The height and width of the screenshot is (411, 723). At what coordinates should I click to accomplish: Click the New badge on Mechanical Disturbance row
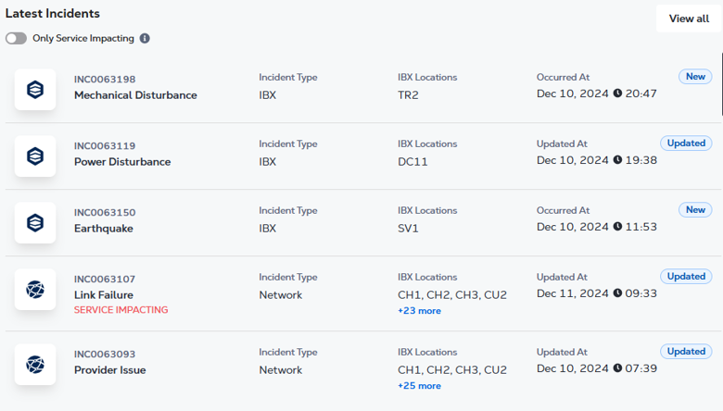[x=695, y=77]
